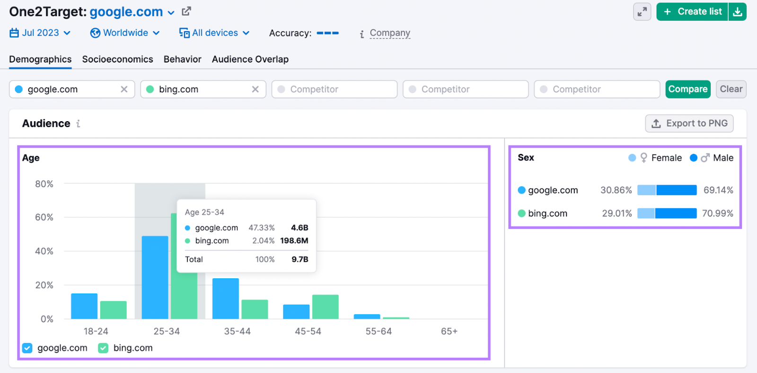The image size is (757, 373).
Task: Click the Company link
Action: (x=390, y=33)
